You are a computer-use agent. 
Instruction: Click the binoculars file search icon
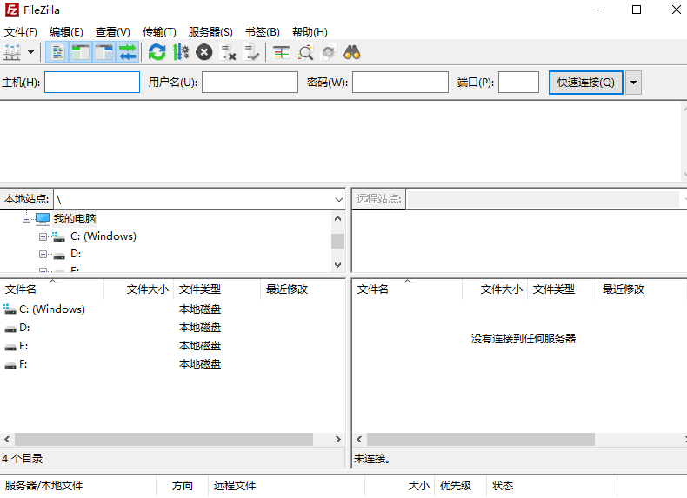pos(352,52)
